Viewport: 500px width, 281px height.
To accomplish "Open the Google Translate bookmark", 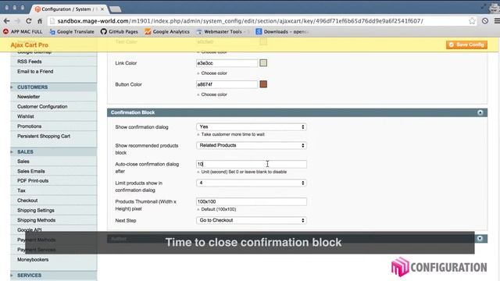I will pos(72,31).
